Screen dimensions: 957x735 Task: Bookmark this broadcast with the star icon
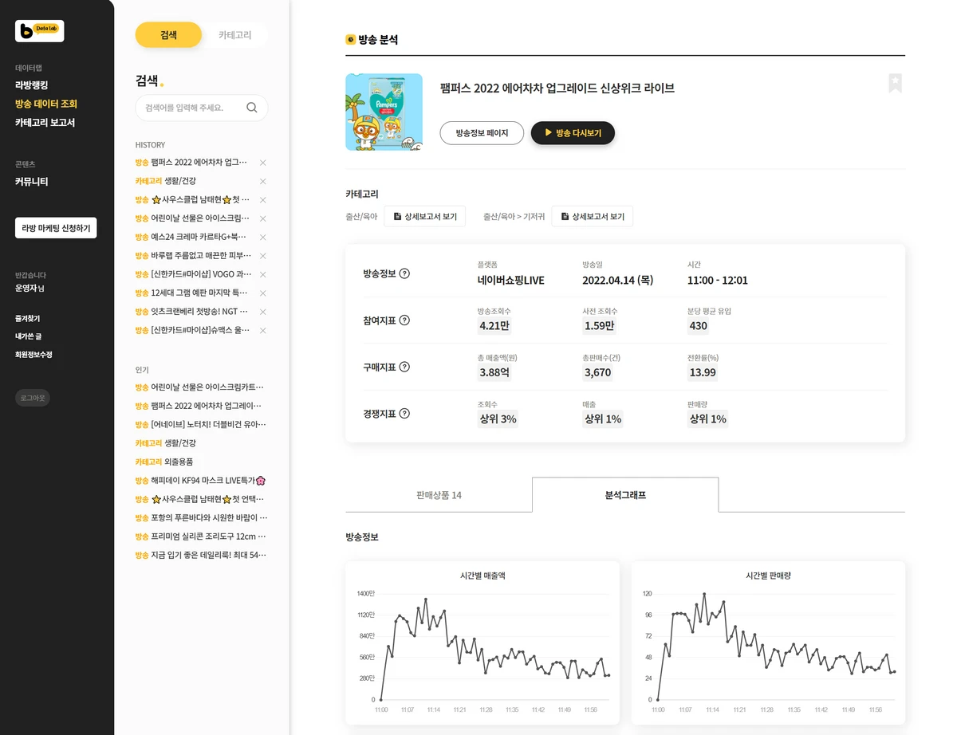[895, 83]
